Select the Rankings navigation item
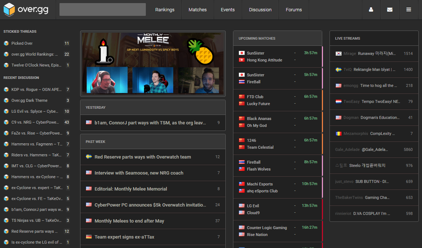The height and width of the screenshot is (248, 422). pos(165,9)
